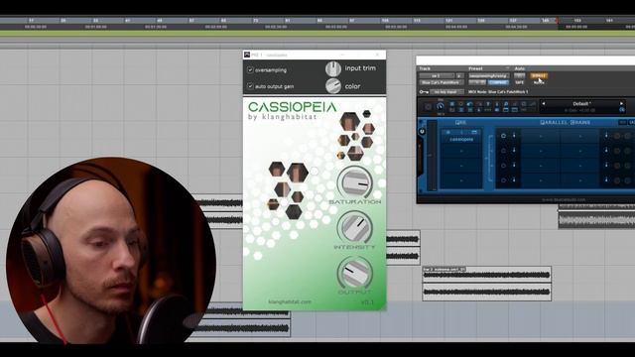Screen dimensions: 635x357
Task: Click the Compare button in plugin header
Action: [x=498, y=82]
